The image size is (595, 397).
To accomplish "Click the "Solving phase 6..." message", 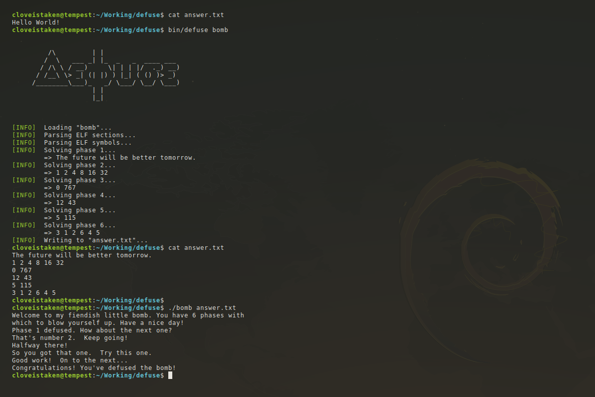I will point(80,226).
